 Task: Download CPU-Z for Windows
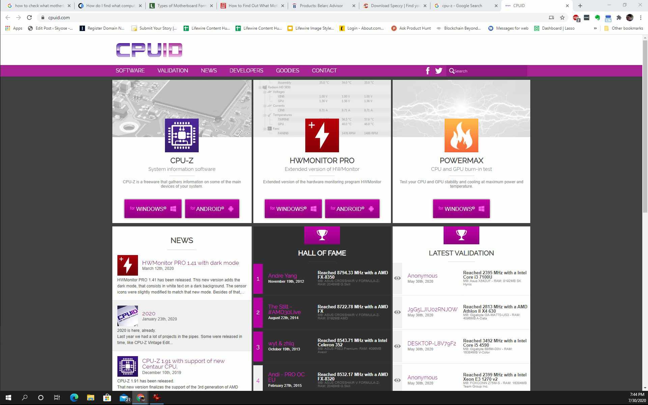(x=153, y=209)
